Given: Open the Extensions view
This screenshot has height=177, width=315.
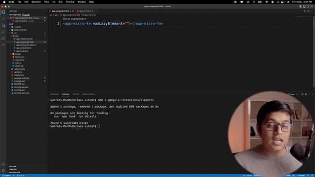Looking at the screenshot, I should pyautogui.click(x=3, y=38).
